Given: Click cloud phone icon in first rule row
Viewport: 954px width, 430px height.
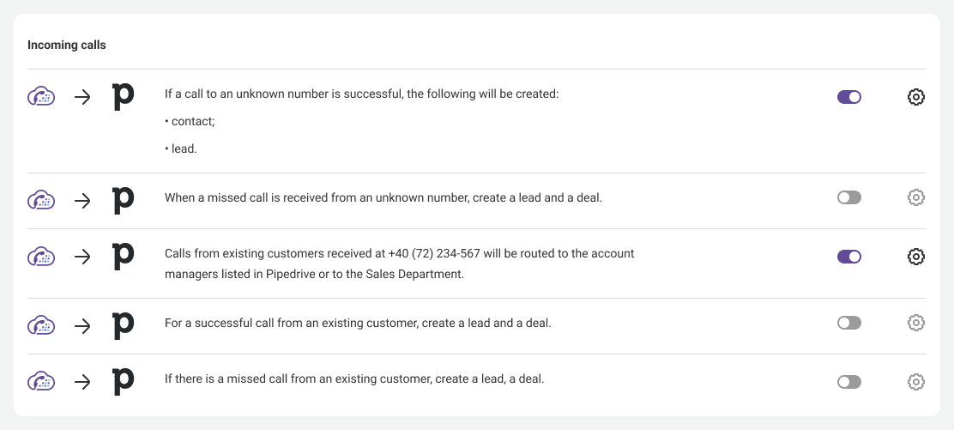Looking at the screenshot, I should tap(41, 97).
